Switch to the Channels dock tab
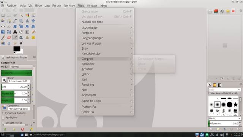The image size is (243, 137). (x=216, y=11)
